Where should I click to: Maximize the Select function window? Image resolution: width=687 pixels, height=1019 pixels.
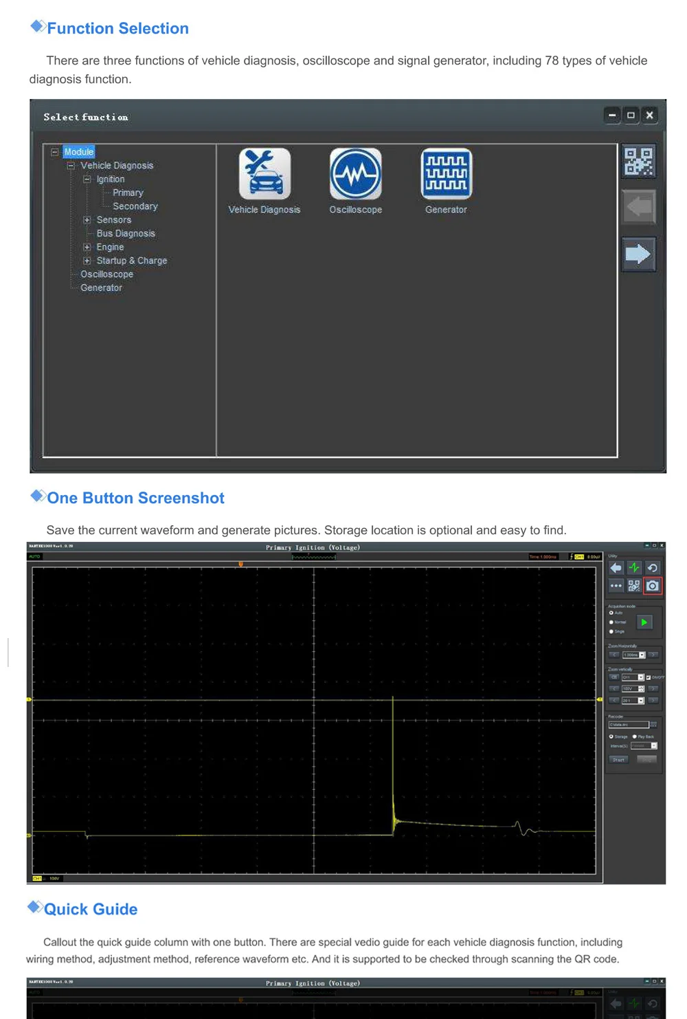point(631,116)
